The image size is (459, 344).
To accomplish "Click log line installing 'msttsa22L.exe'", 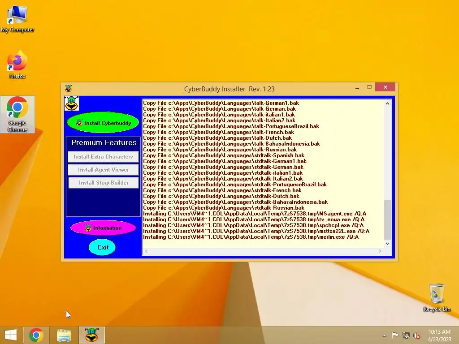I will tap(256, 231).
